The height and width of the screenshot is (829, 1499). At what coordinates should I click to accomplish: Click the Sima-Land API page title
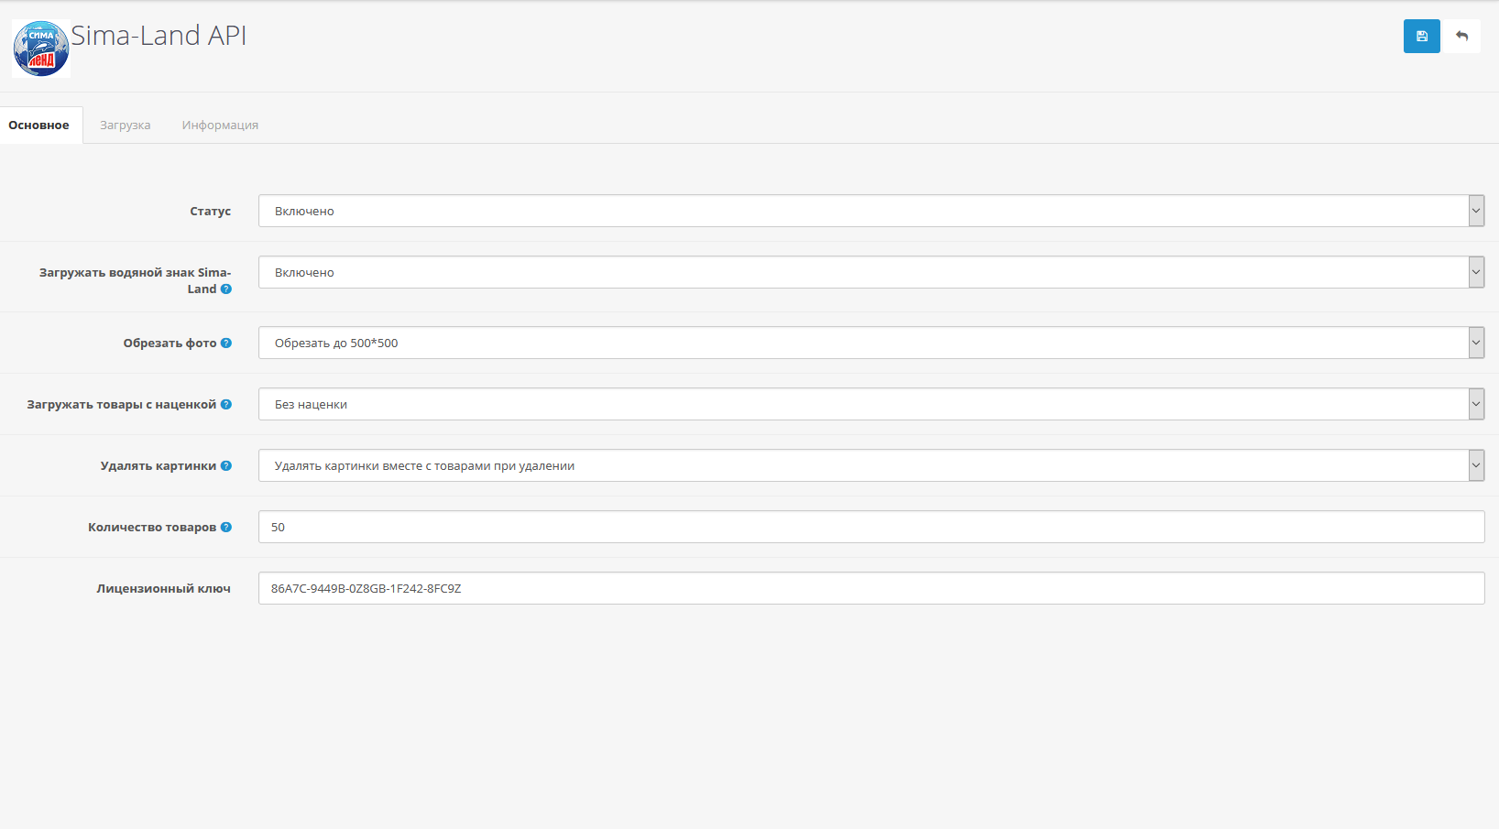point(159,36)
